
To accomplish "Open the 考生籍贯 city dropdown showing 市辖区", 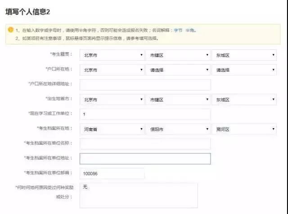I will coord(178,55).
